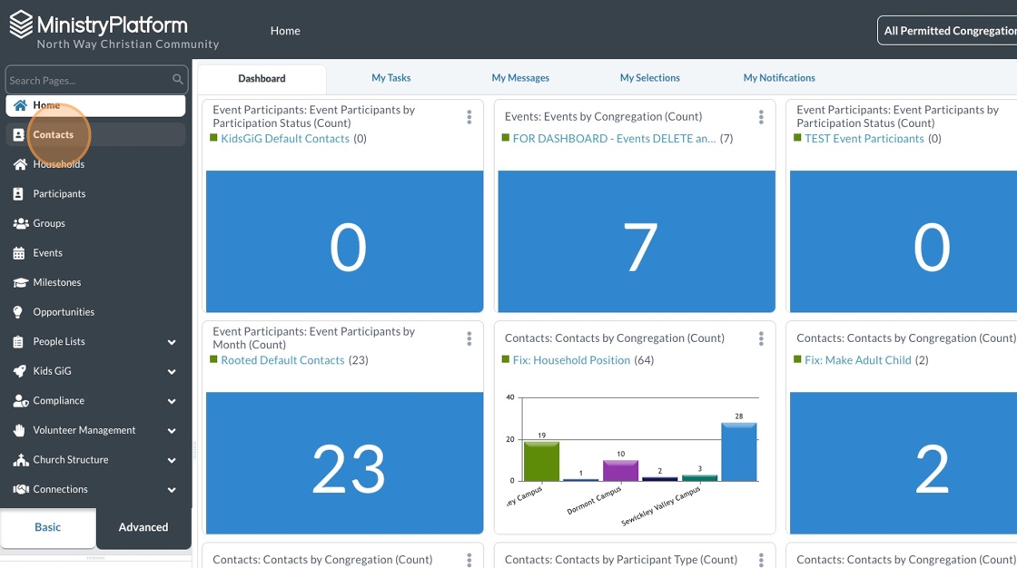Expand the Connections menu chevron
The height and width of the screenshot is (568, 1017).
pos(172,490)
